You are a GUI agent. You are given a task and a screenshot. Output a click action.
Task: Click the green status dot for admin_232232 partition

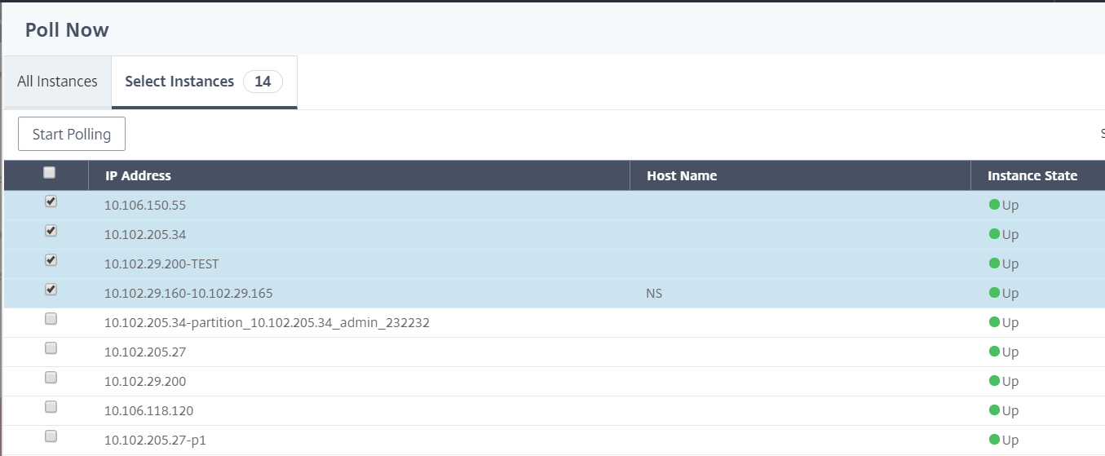(x=994, y=322)
